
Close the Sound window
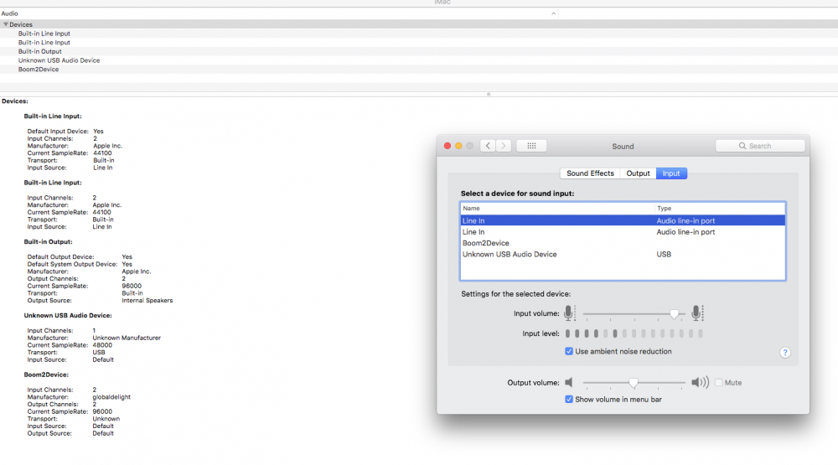click(x=447, y=146)
